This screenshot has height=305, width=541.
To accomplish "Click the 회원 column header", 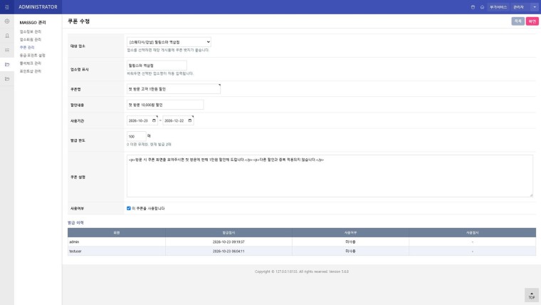I will [x=117, y=232].
